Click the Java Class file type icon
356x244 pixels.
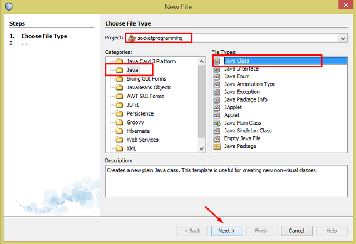(216, 61)
